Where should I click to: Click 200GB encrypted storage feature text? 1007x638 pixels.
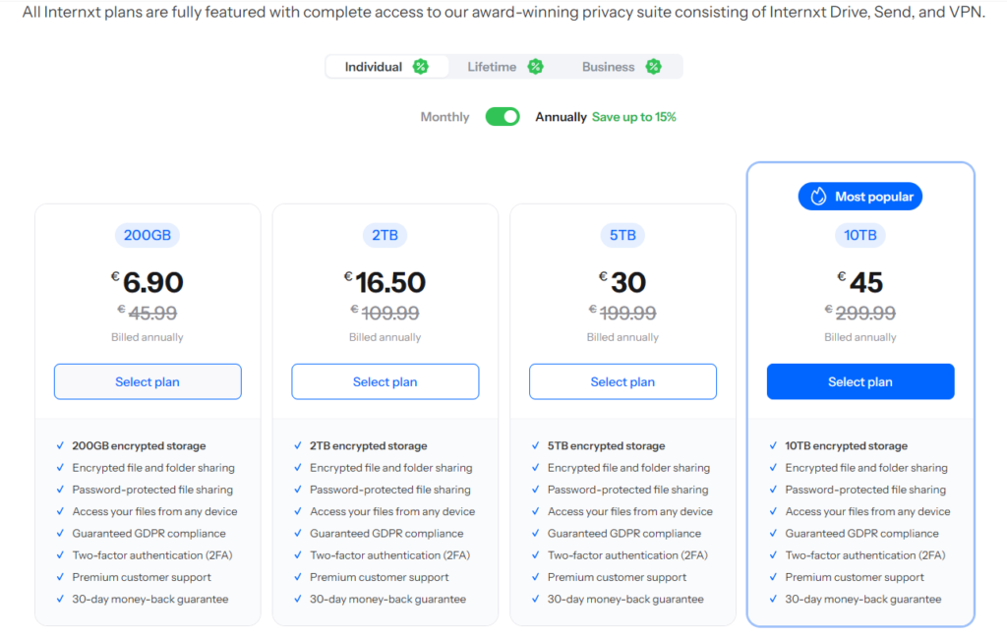139,445
